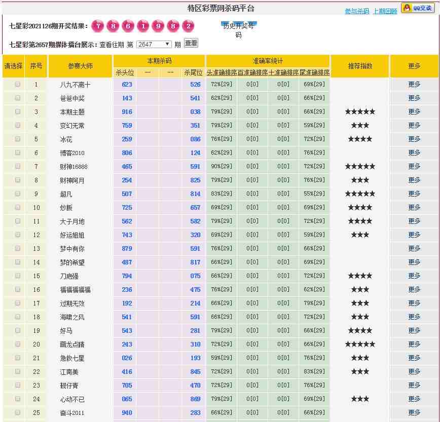Click star rating in 超凡 row
440x422 pixels.
click(360, 194)
